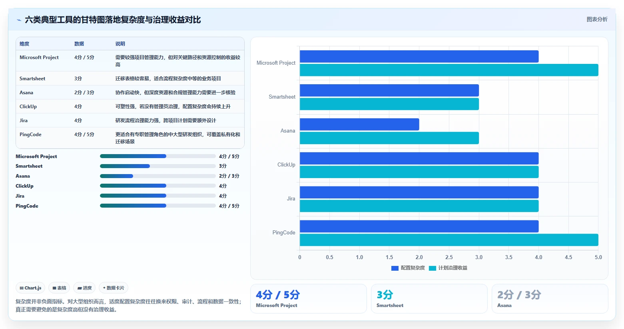Select the Microsoft Project table row name
Viewport: 624px width, 329px height.
(x=39, y=57)
